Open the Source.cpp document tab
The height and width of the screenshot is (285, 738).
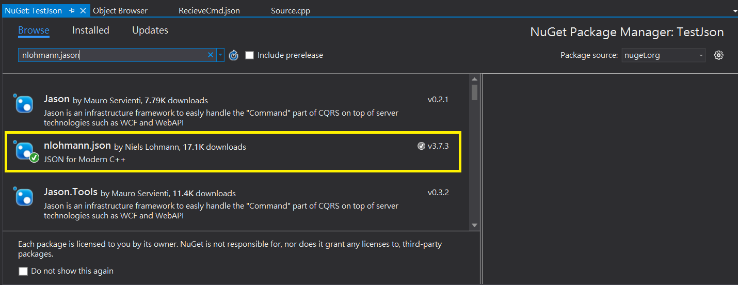291,10
